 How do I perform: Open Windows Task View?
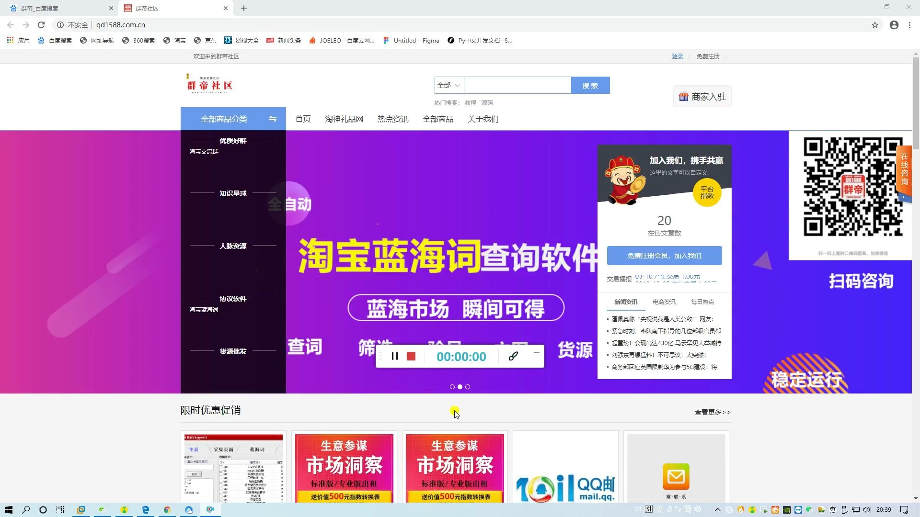coord(60,509)
